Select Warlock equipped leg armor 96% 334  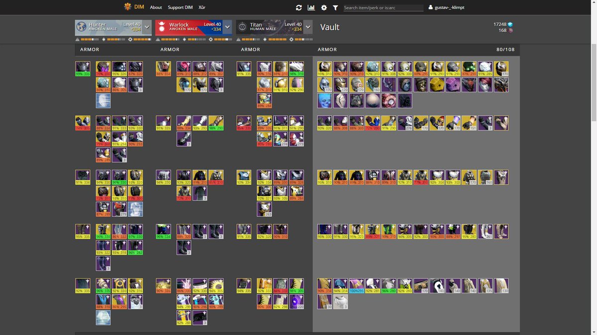pos(163,232)
